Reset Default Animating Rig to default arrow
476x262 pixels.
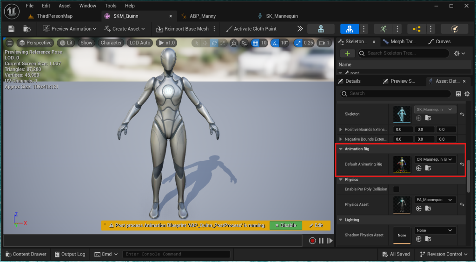pos(462,164)
